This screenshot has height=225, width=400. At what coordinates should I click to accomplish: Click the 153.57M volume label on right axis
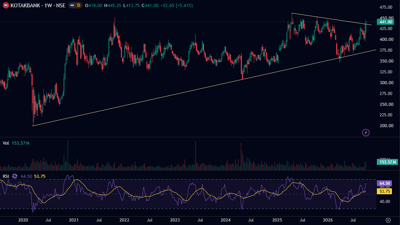point(387,162)
